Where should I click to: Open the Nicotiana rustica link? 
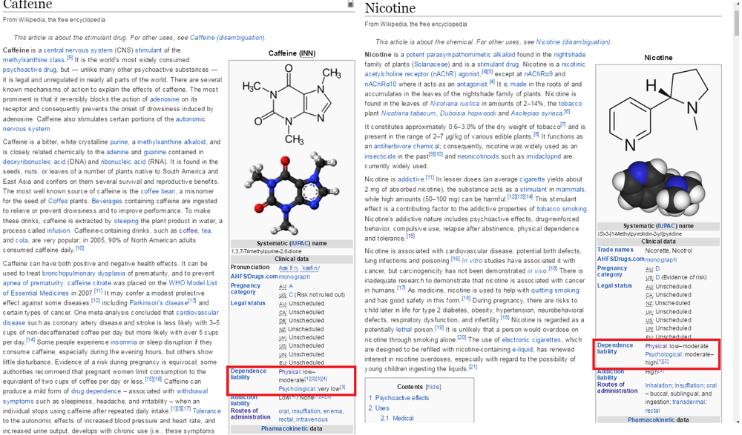coord(454,104)
